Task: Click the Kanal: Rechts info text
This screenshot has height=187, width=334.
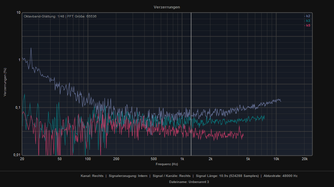Action: pos(92,176)
